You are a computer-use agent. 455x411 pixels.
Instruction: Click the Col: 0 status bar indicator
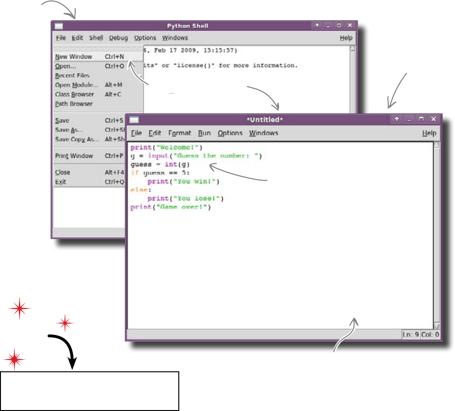click(x=430, y=334)
